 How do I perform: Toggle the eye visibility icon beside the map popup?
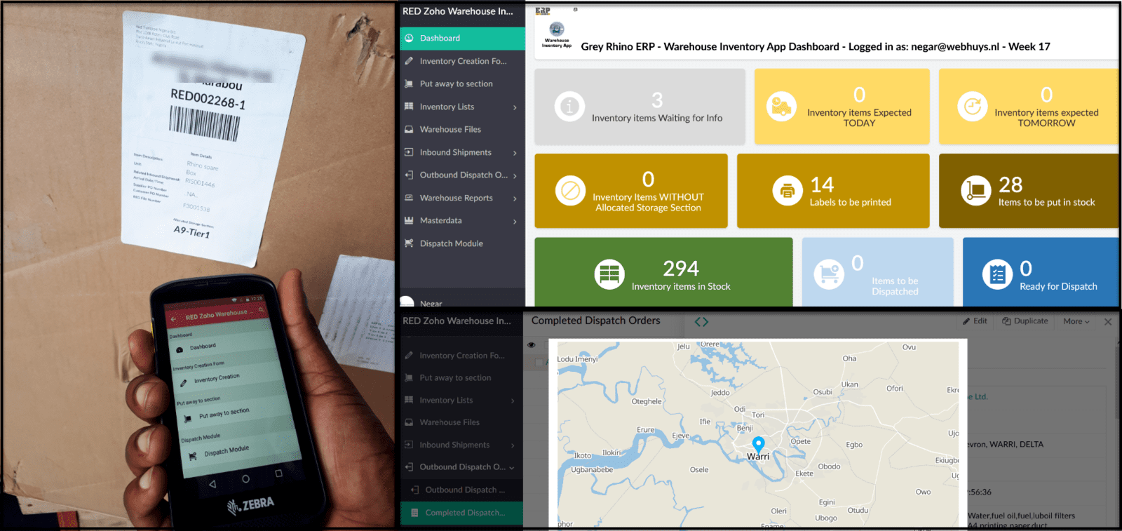(x=532, y=345)
